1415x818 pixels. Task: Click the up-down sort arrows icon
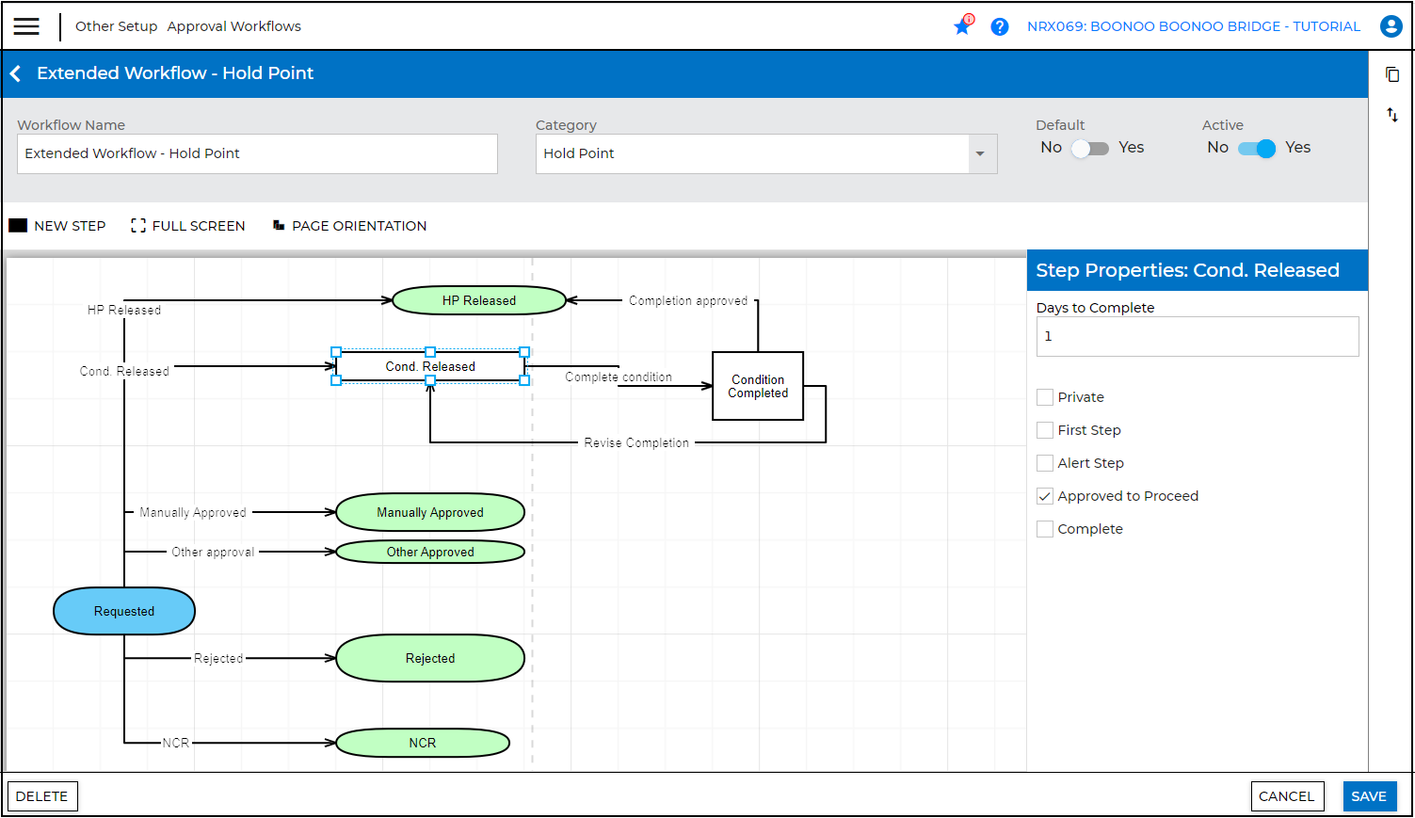tap(1392, 115)
